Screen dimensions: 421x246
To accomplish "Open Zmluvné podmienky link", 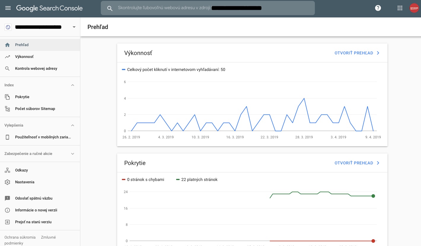I will coord(48,237).
